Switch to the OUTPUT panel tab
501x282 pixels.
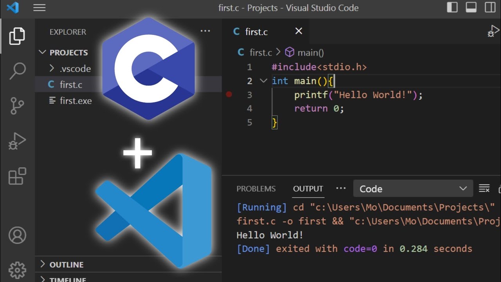coord(308,189)
